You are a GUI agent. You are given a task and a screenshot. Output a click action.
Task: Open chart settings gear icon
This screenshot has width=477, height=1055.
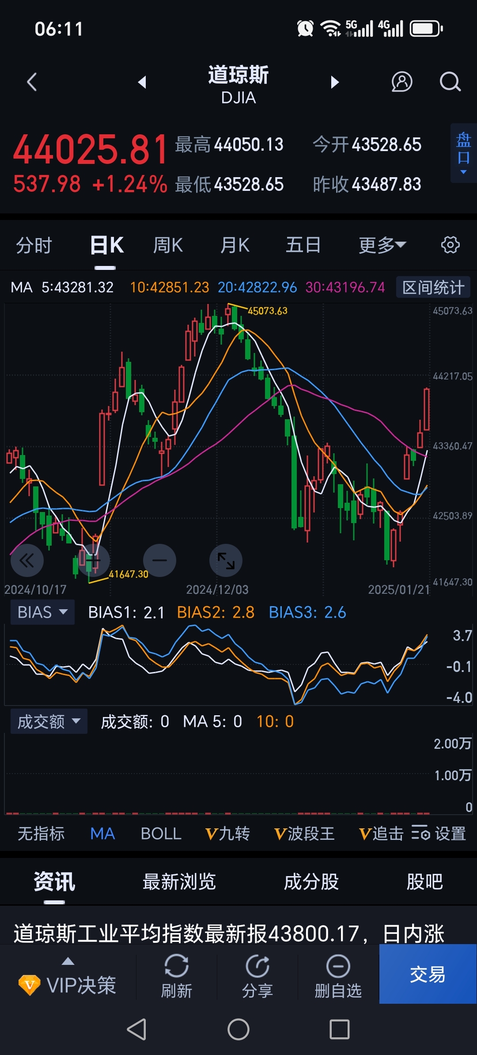[450, 245]
